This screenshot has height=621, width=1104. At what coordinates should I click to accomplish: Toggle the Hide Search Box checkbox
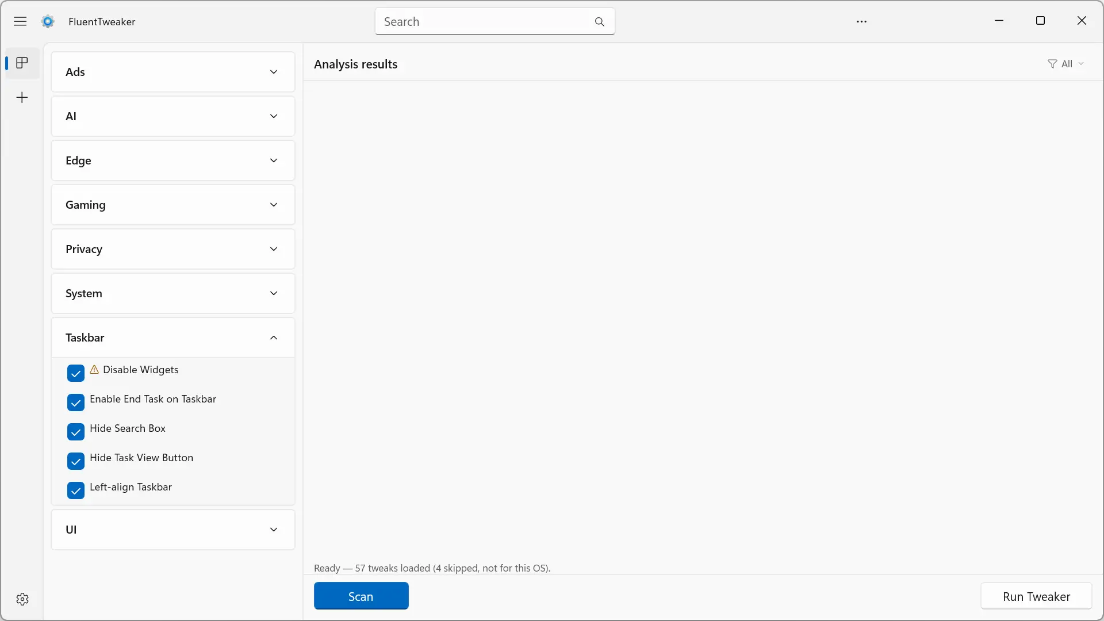click(76, 432)
